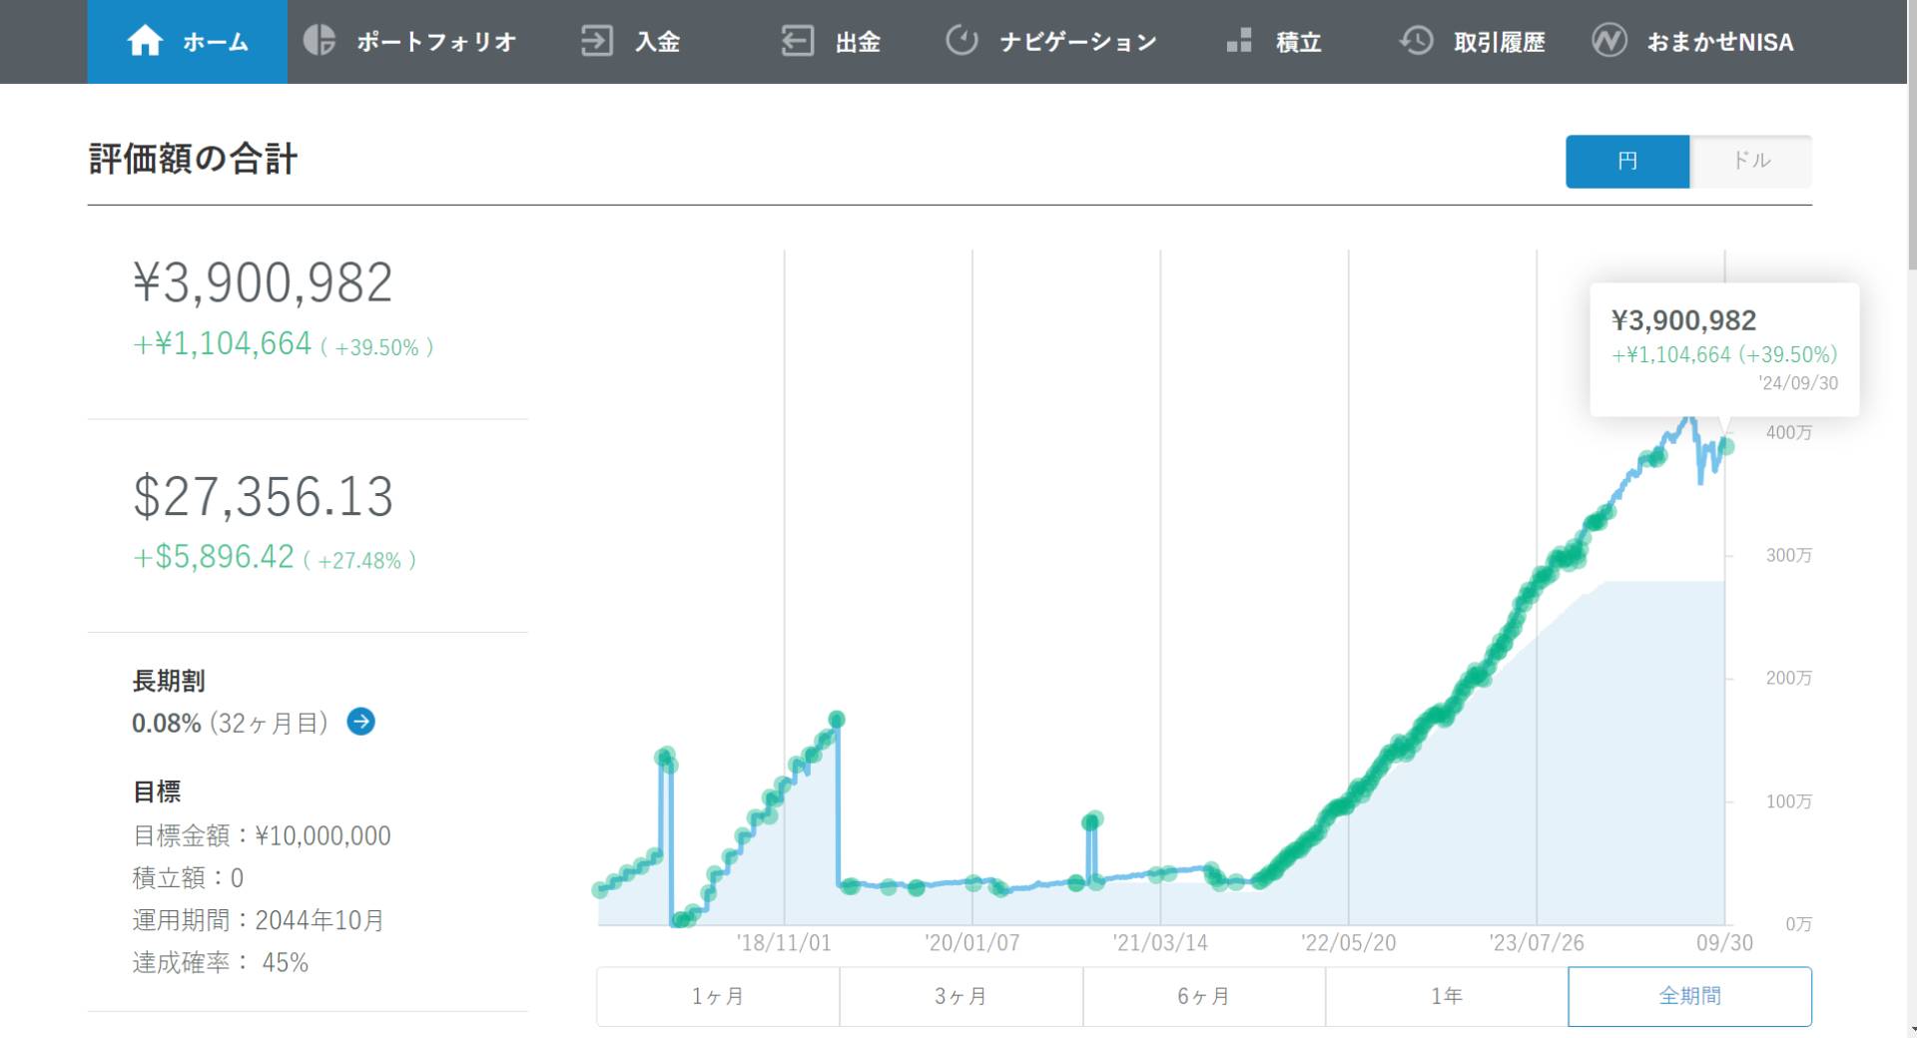Switch currency display to ドル
This screenshot has width=1917, height=1038.
pyautogui.click(x=1751, y=161)
